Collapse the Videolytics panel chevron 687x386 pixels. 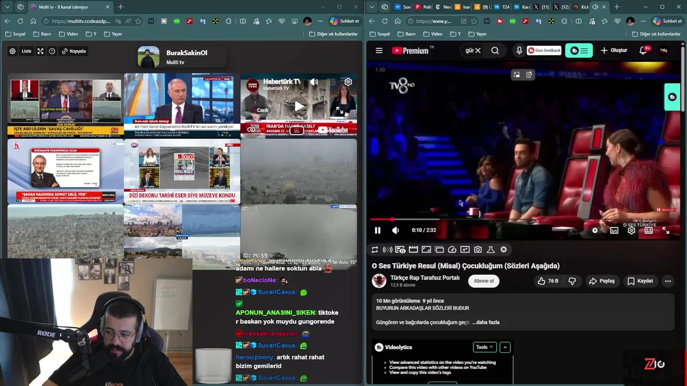[505, 347]
